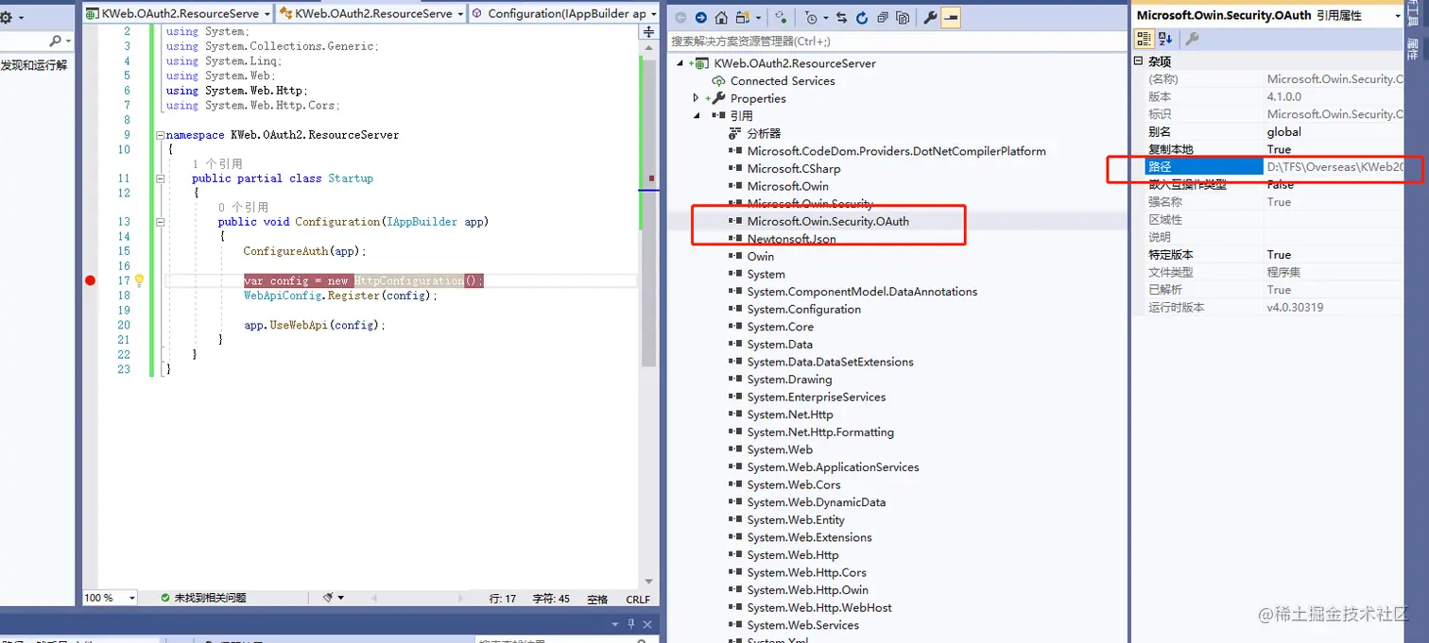The image size is (1429, 643).
Task: Click the 空格 indentation indicator
Action: 597,599
